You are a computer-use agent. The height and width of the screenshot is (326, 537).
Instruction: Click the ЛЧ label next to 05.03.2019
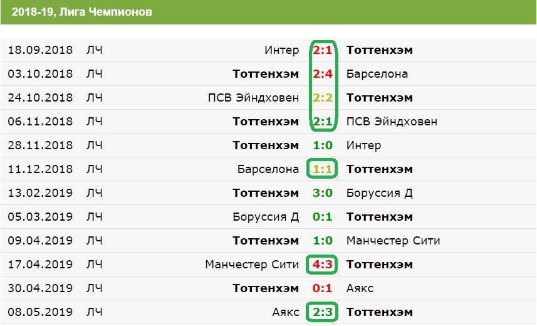click(94, 217)
